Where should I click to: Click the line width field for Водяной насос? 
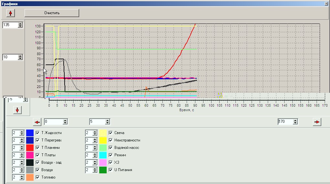click(x=89, y=148)
